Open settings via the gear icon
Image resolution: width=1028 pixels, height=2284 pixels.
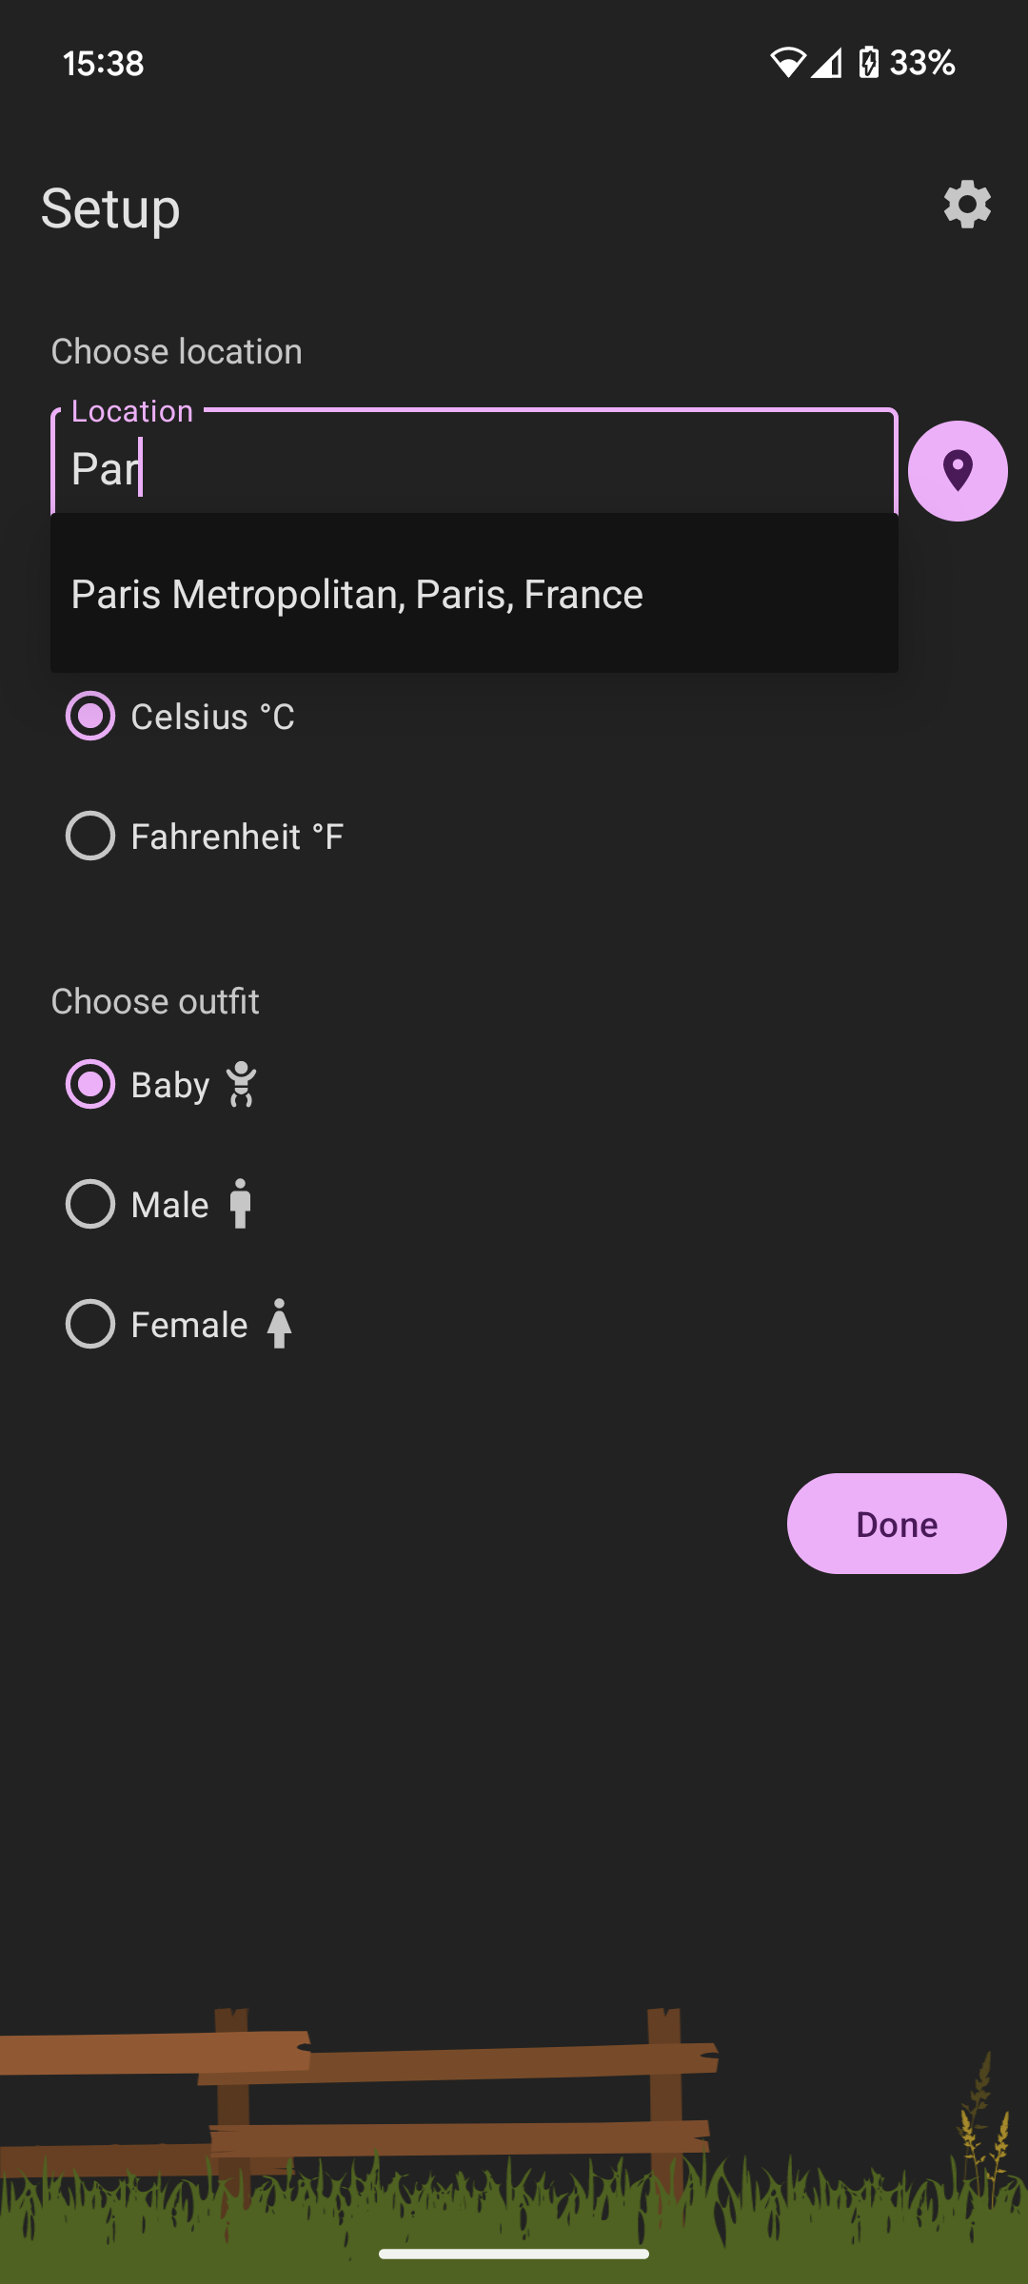click(967, 205)
